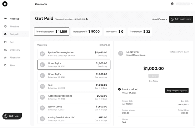195x128 pixels.
Task: Click the $123.00 amount on Analog row
Action: [102, 117]
